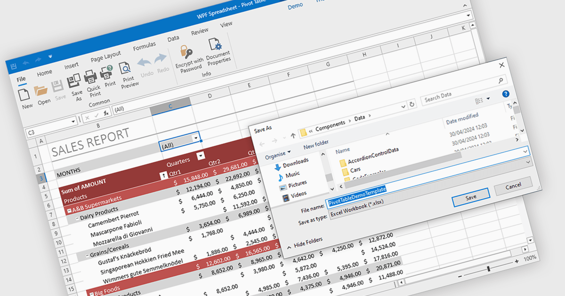This screenshot has width=565, height=296.
Task: Adjust the zoom slider handle
Action: 488,268
